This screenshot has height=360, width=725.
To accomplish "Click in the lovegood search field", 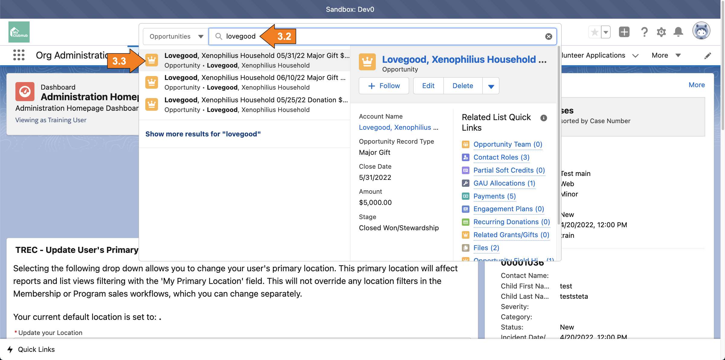I will point(393,37).
